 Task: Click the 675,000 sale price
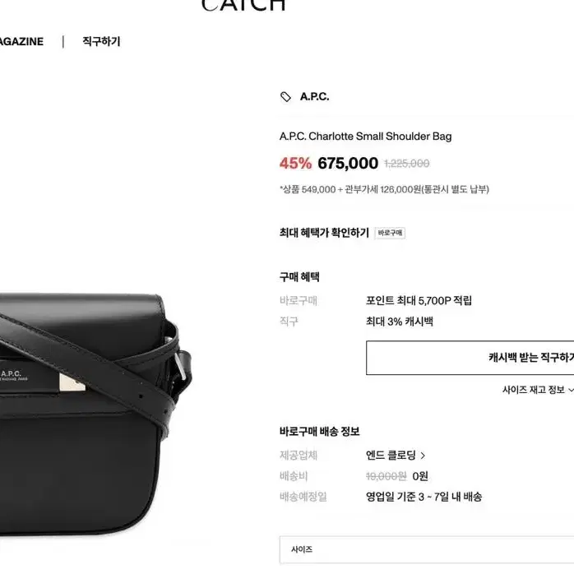click(x=348, y=163)
